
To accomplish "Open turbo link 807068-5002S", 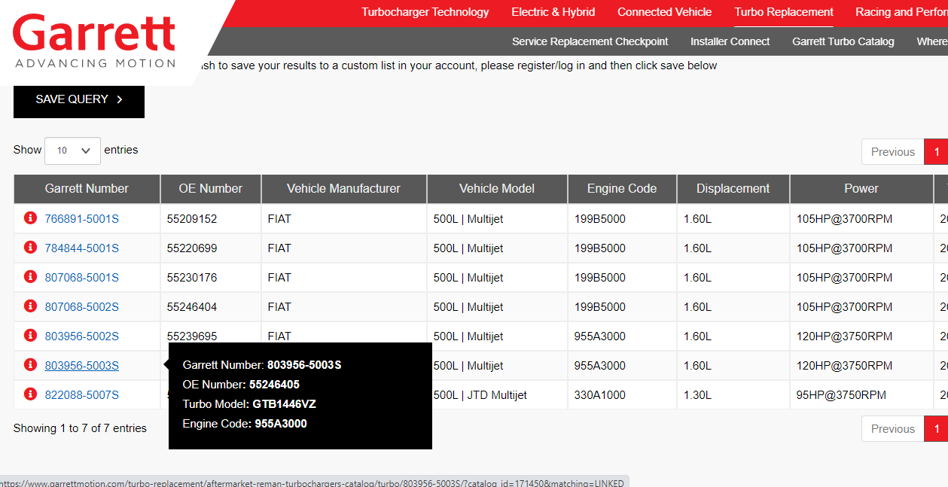I will (x=82, y=307).
